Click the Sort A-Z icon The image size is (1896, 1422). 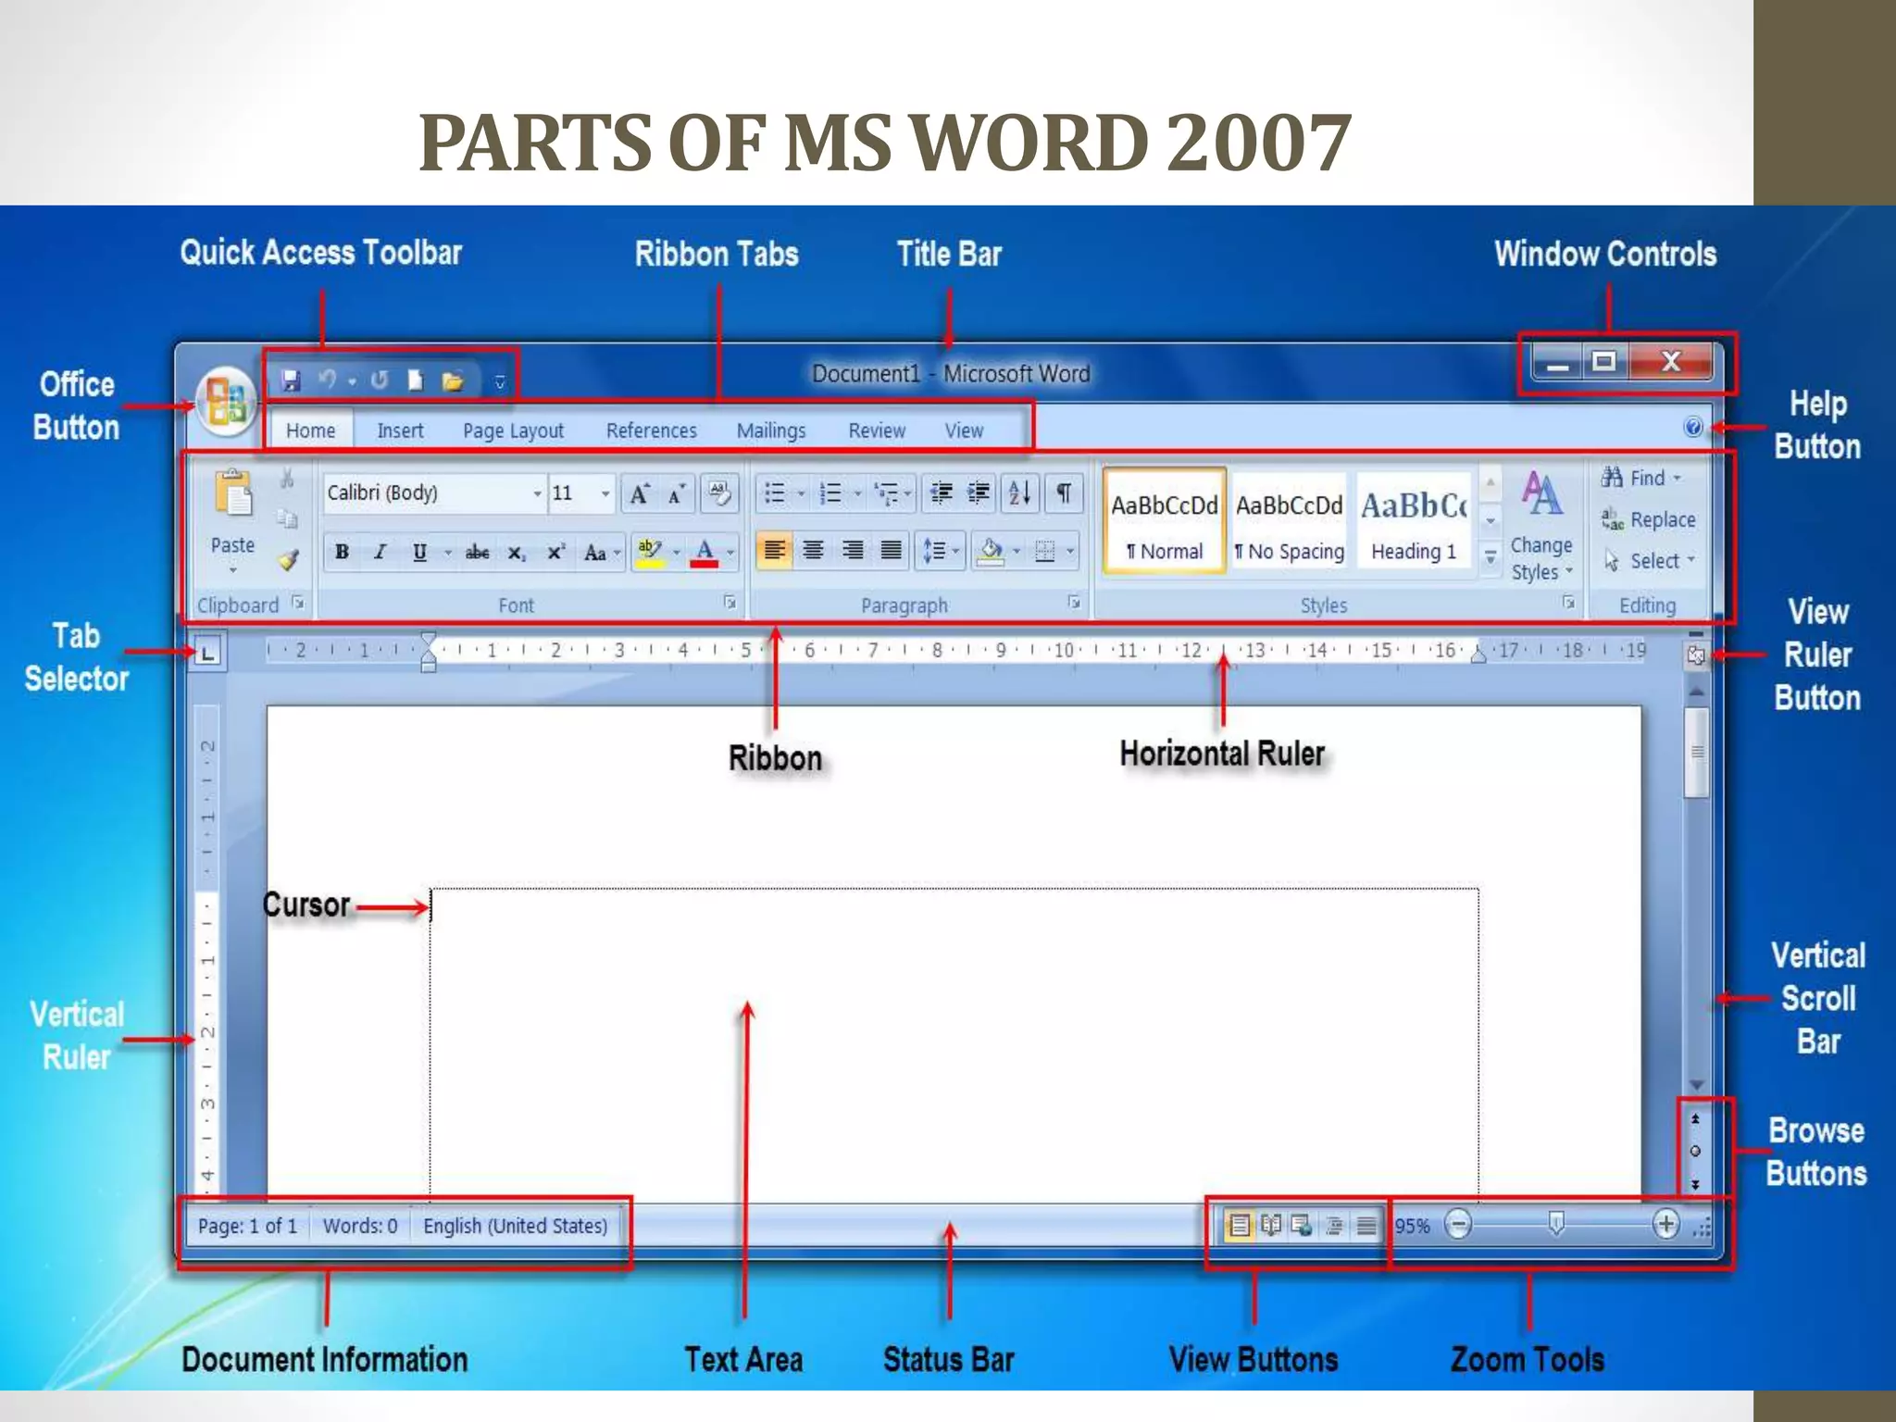click(x=1019, y=493)
